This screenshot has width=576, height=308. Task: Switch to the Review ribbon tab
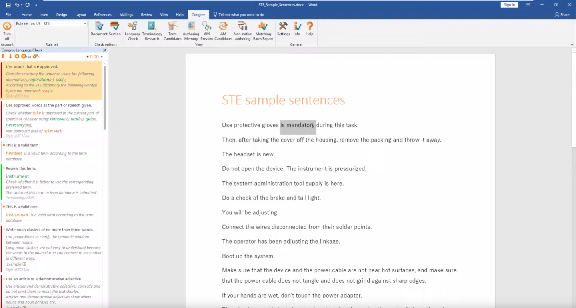click(x=147, y=15)
